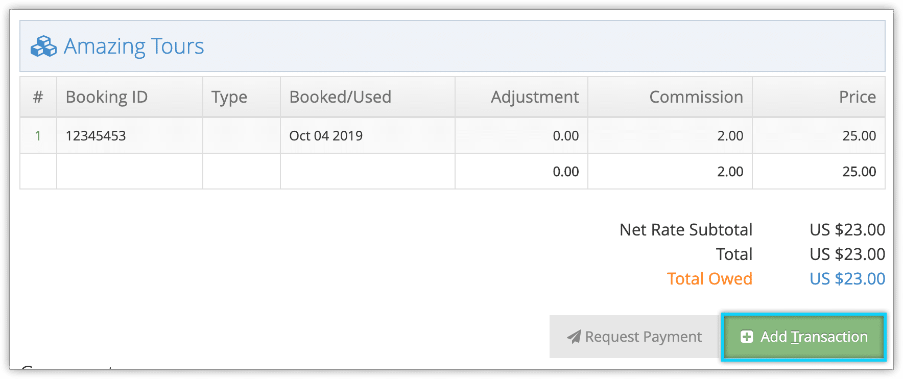Click the plus icon on Add Transaction
This screenshot has width=903, height=379.
click(x=747, y=337)
